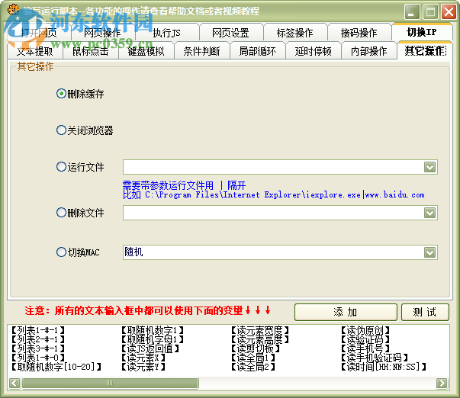Click the variable 【列表2-#-1】
The height and width of the screenshot is (398, 460).
[37, 339]
